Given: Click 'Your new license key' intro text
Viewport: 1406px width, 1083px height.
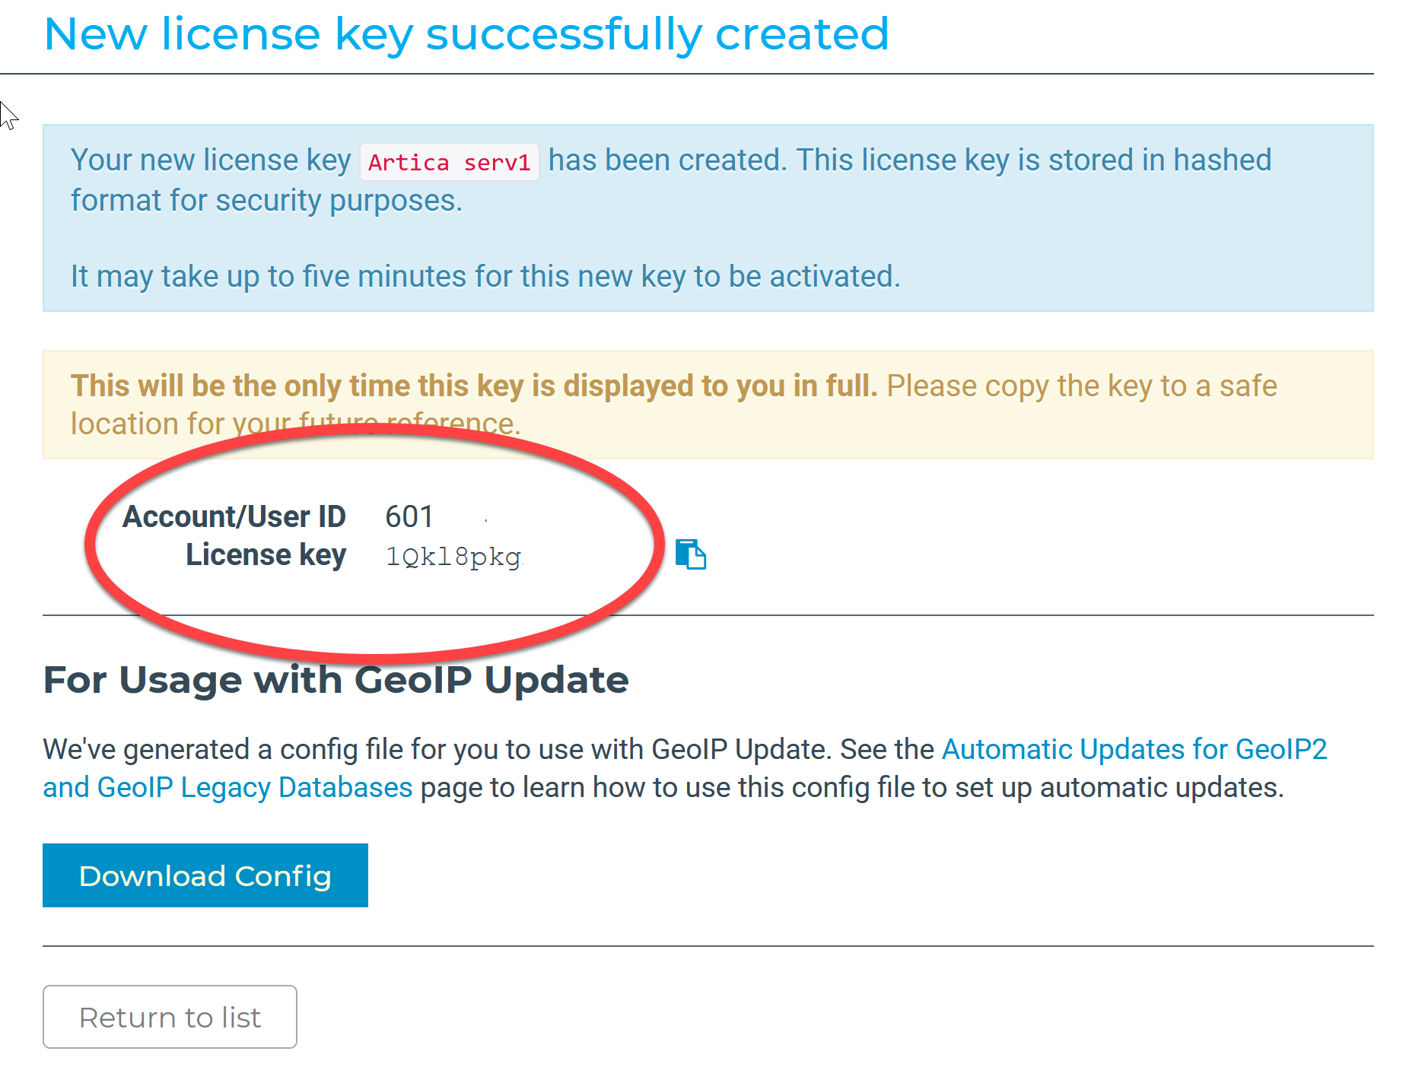Looking at the screenshot, I should point(211,160).
